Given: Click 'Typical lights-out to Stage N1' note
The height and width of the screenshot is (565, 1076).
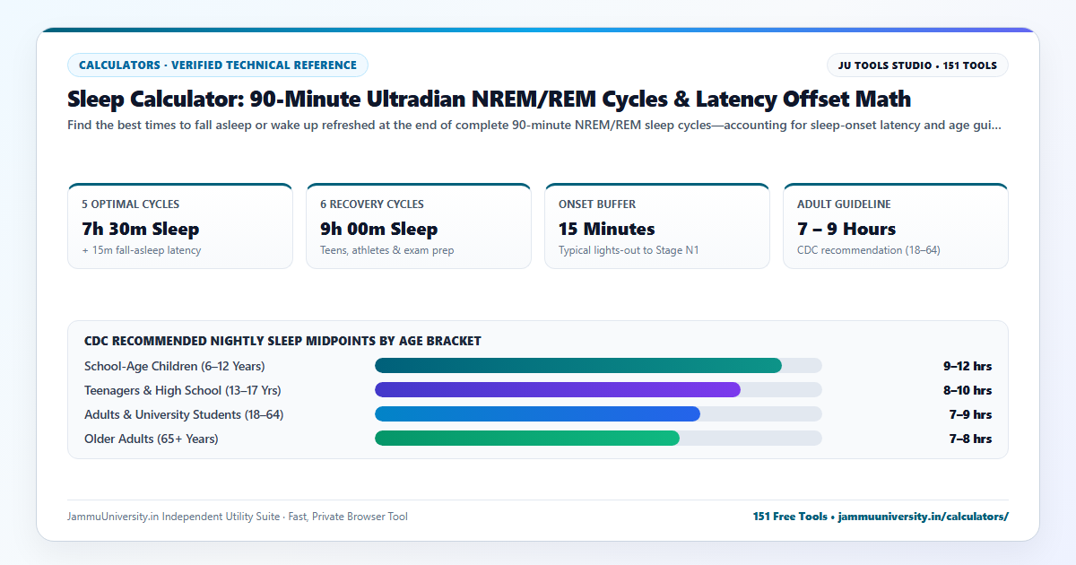Looking at the screenshot, I should point(629,250).
